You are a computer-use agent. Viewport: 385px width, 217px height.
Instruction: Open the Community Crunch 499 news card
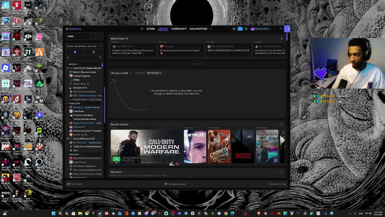(269, 50)
